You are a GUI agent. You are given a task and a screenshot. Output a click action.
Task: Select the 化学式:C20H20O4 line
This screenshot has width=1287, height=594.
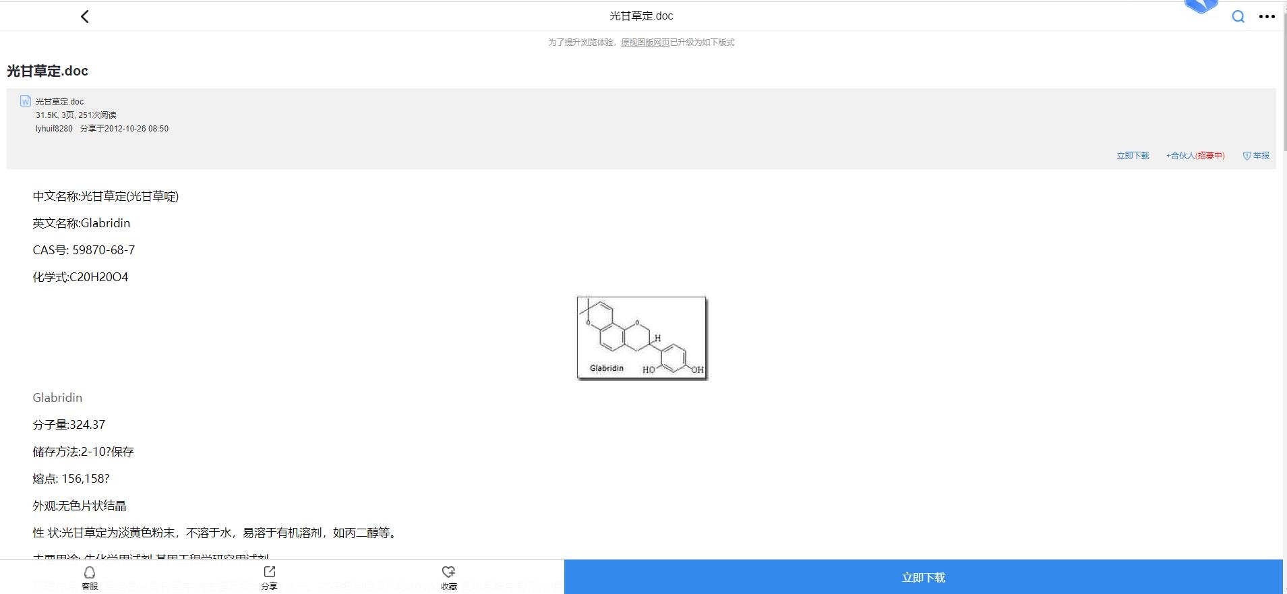point(80,277)
